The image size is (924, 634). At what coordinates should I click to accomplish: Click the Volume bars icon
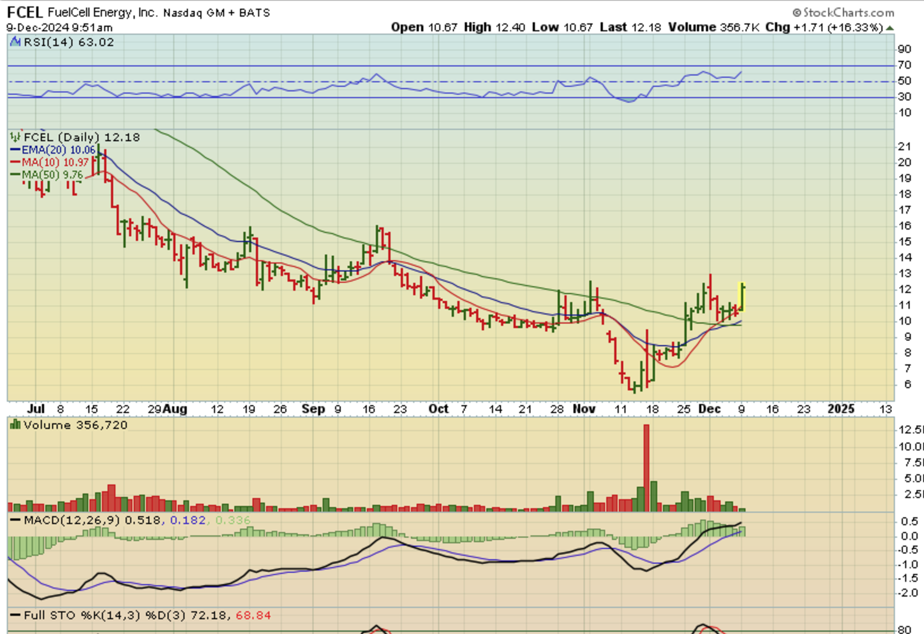point(15,425)
